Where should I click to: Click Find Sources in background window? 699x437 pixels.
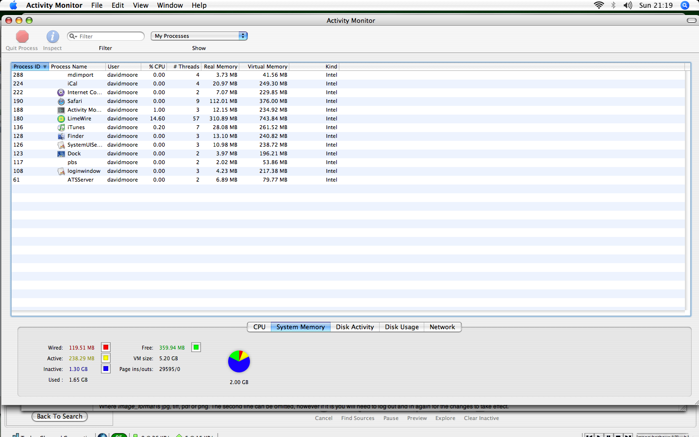358,418
